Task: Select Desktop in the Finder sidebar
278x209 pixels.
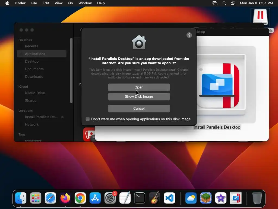Action: point(42,61)
